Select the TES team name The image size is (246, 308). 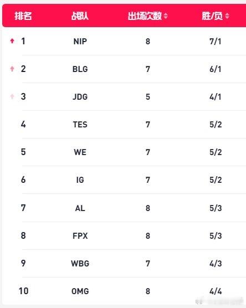pyautogui.click(x=80, y=125)
